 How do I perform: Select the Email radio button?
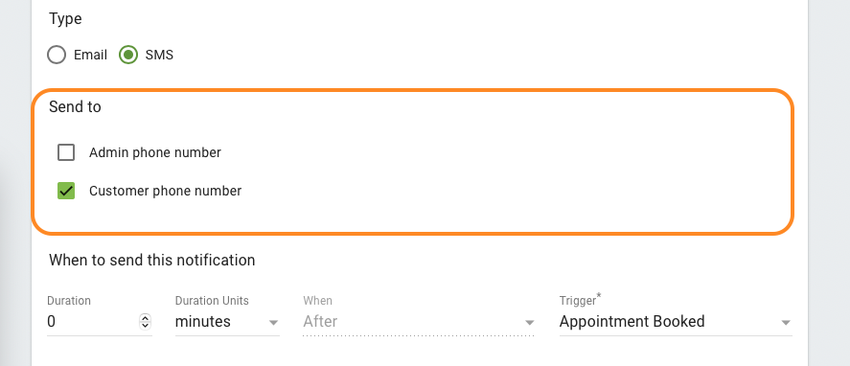coord(57,55)
